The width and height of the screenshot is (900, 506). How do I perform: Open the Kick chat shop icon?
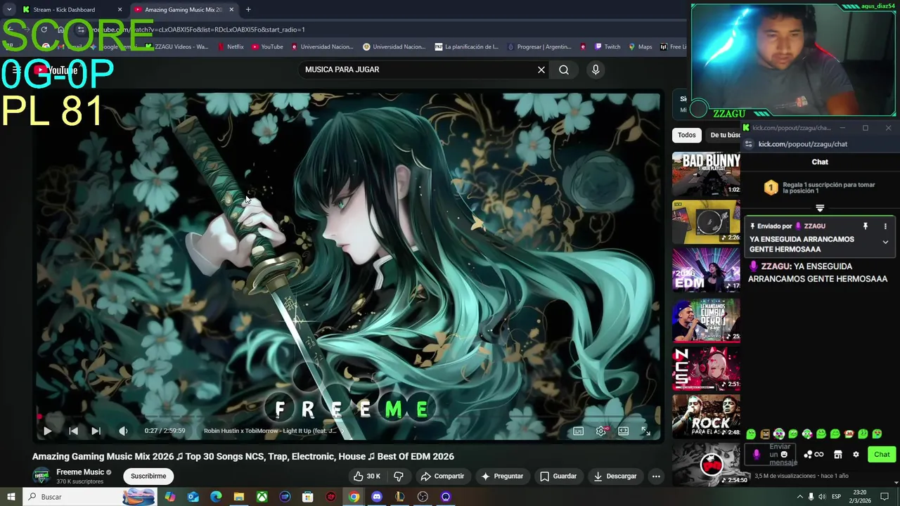tap(838, 455)
